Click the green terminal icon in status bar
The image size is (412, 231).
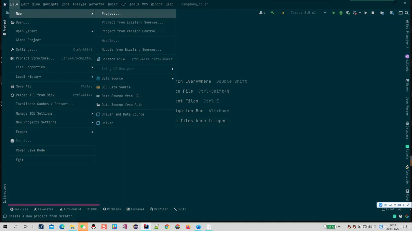click(395, 216)
